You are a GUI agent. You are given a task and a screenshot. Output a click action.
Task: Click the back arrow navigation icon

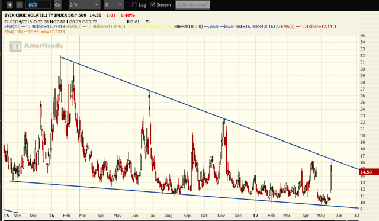[9, 5]
